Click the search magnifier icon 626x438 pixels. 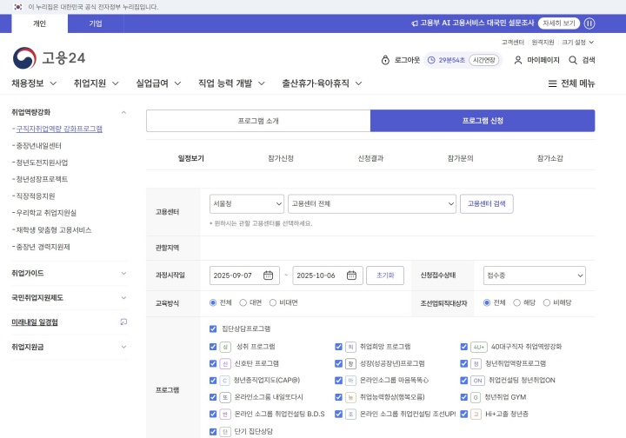pos(573,60)
